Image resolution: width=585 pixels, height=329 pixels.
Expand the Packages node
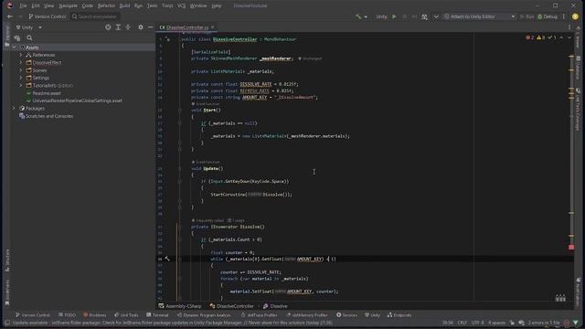point(15,108)
